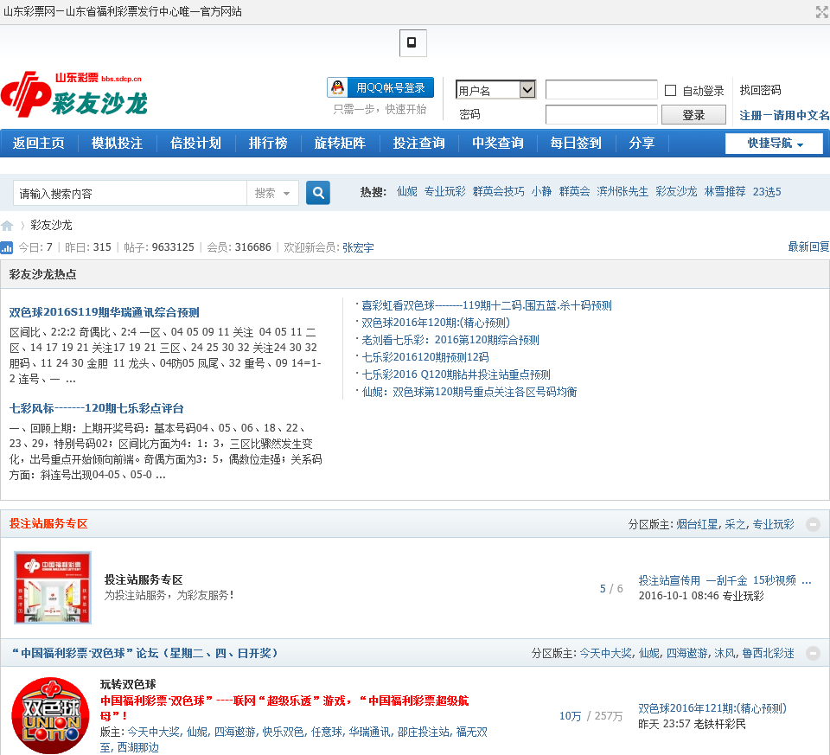The height and width of the screenshot is (755, 830).
Task: Open the 双色球论坛 section header link
Action: pos(144,653)
